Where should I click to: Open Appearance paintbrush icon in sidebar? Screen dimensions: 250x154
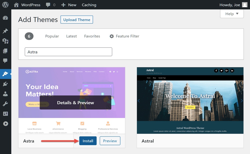pyautogui.click(x=5, y=74)
